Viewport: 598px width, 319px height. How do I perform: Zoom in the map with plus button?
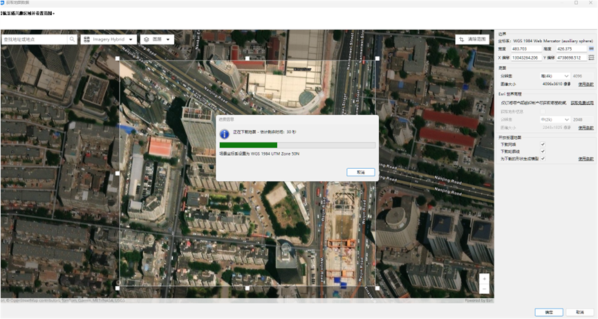tap(485, 279)
